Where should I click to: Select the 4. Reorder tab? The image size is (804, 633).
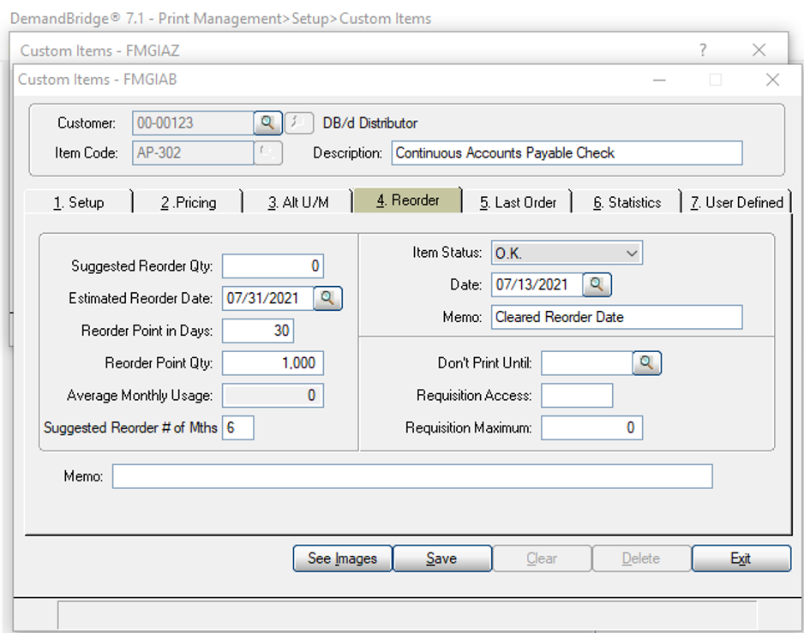click(x=408, y=200)
